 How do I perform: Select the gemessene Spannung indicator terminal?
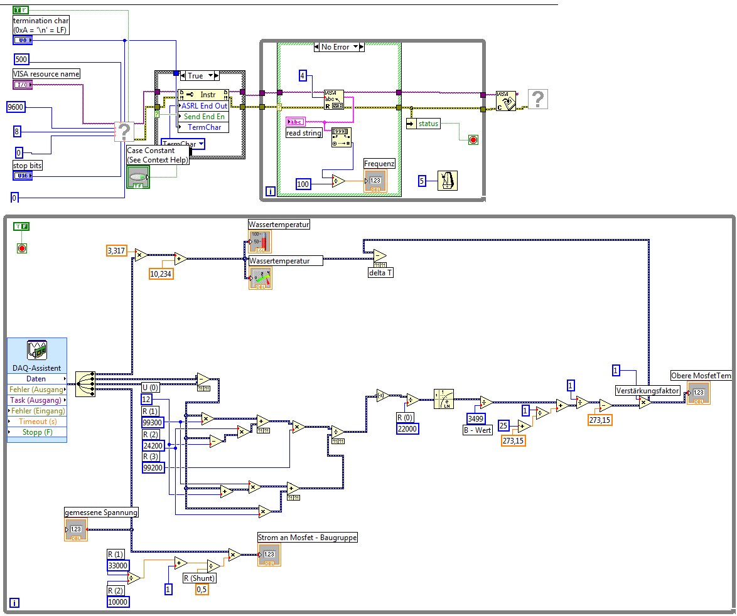pos(76,529)
